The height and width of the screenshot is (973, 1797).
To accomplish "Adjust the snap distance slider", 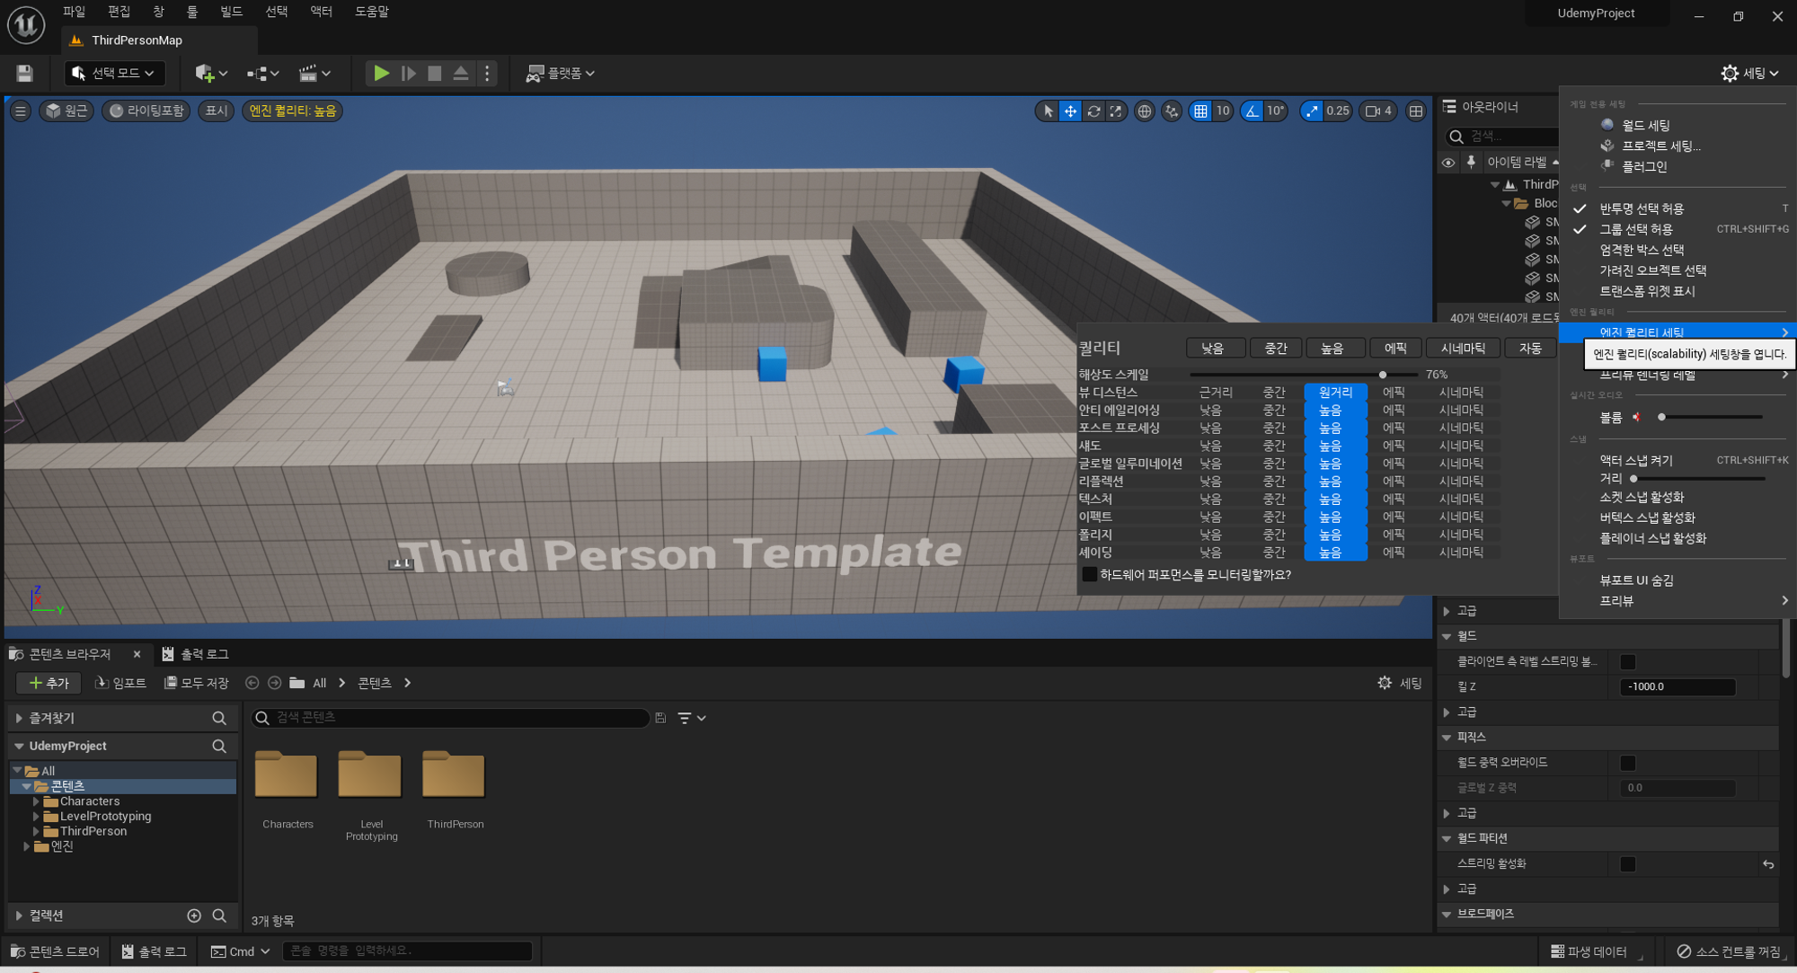I will click(x=1698, y=479).
